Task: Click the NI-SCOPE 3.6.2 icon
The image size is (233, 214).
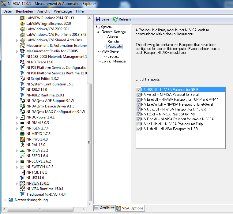Action: [x=22, y=161]
